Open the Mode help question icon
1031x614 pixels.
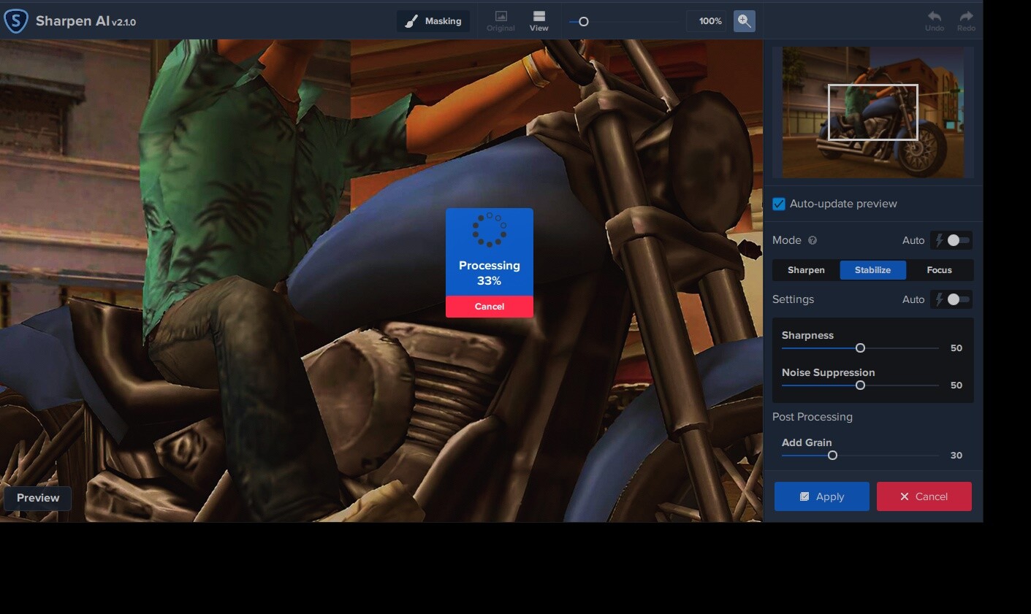(x=813, y=240)
